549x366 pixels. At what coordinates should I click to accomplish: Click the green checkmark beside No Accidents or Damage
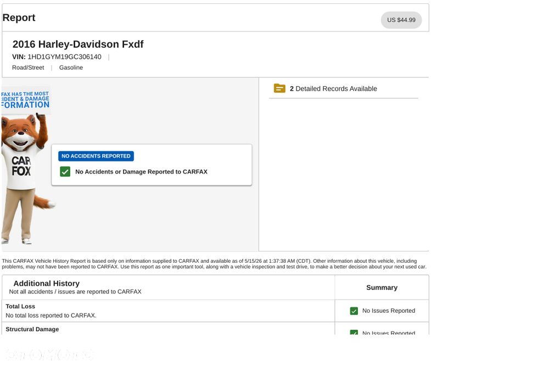(65, 172)
